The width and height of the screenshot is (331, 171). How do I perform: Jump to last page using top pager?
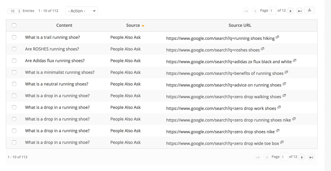pos(299,11)
